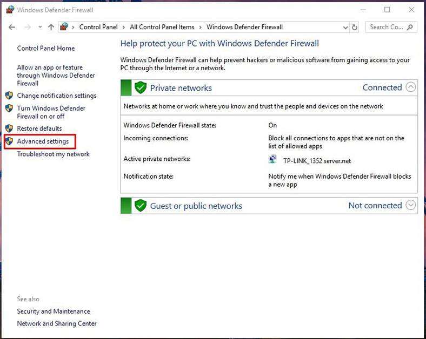
Task: Select the TP-LINK_1352 server.net network name
Action: coord(317,161)
